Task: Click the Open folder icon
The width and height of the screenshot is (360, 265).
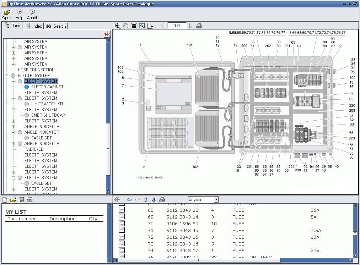Action: [x=7, y=12]
